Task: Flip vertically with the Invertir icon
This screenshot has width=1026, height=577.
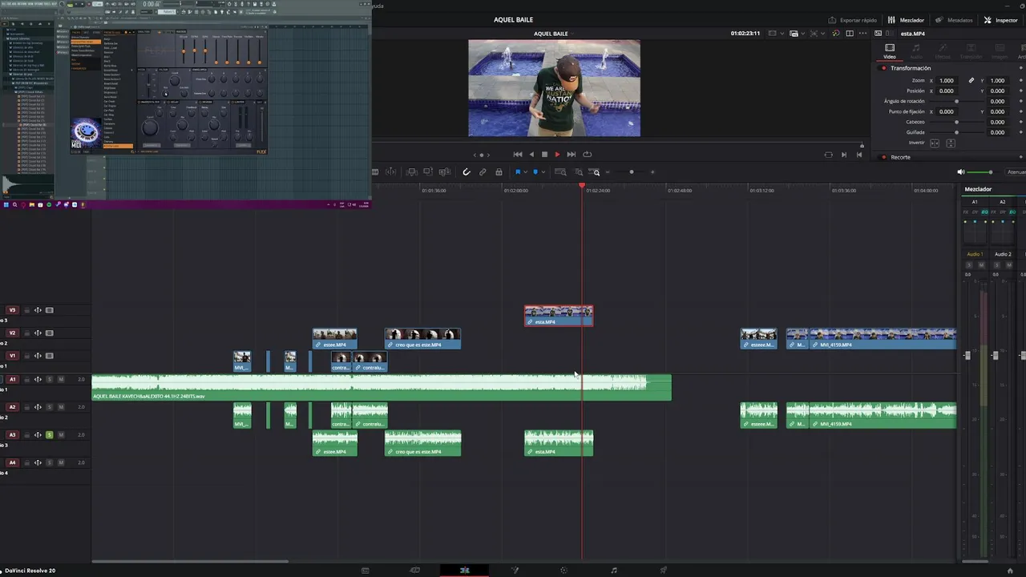Action: [951, 143]
